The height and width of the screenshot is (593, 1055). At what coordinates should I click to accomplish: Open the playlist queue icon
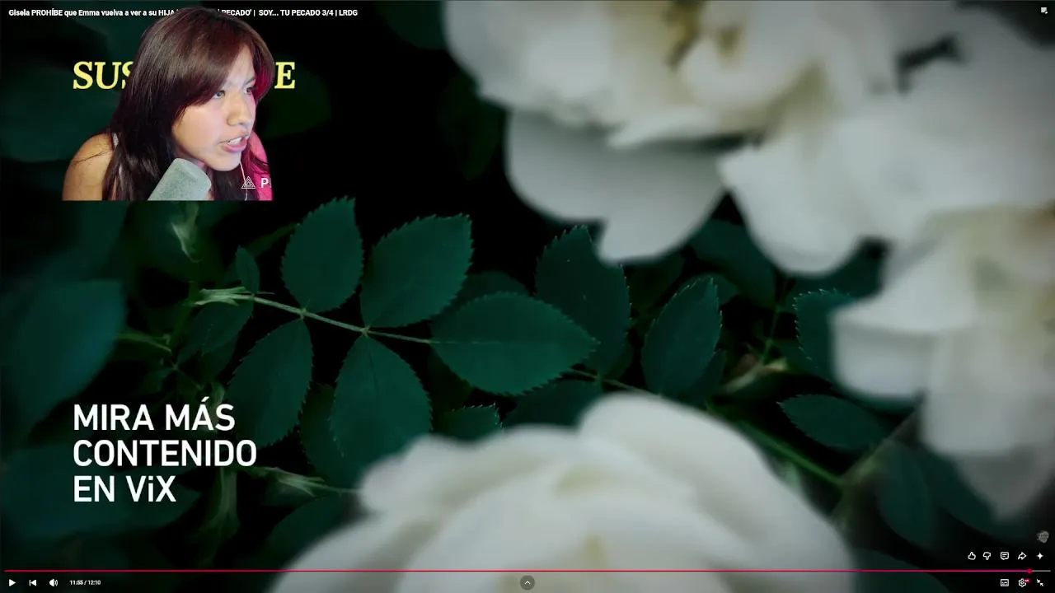pyautogui.click(x=1044, y=10)
